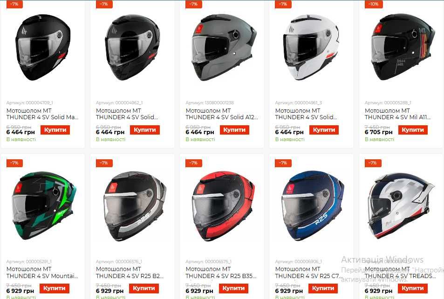The image size is (444, 299).
Task: Open the Мотошолом MT THUNDER 4 SV Mil A11 title link
Action: point(397,114)
